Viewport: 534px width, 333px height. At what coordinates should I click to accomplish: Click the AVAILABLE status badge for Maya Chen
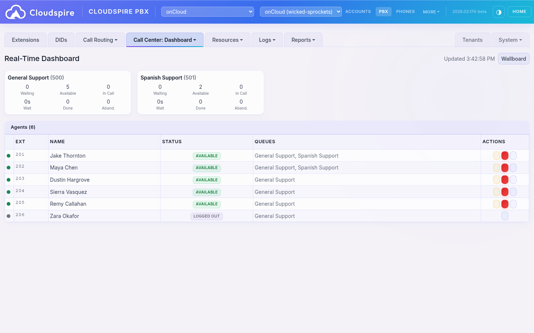[x=207, y=168]
